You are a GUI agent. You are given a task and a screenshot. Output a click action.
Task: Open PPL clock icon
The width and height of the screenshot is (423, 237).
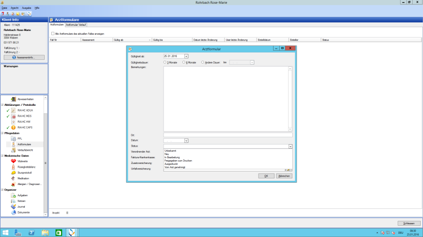pos(13,139)
